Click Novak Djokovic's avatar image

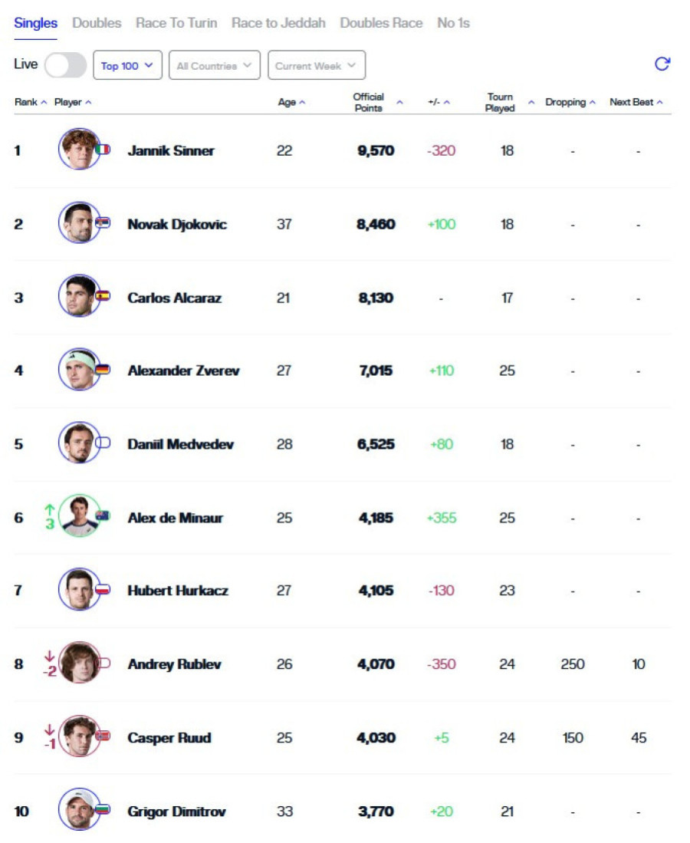coord(79,223)
